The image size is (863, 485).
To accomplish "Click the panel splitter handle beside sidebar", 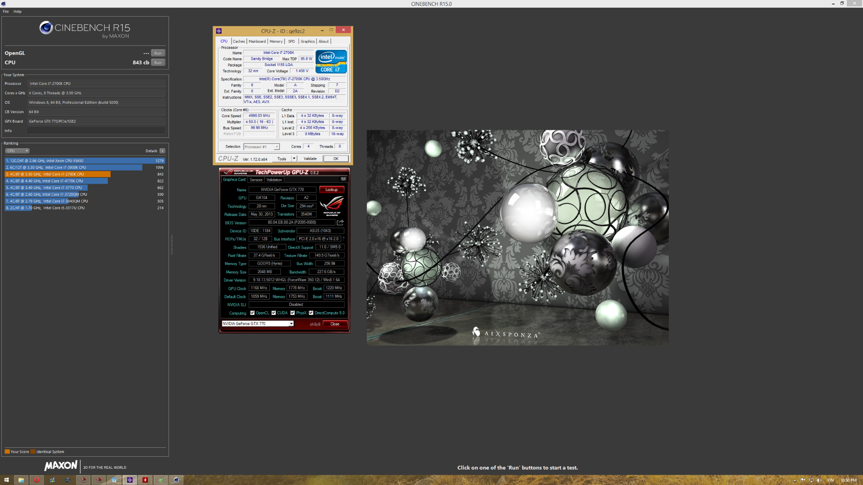I will 172,245.
